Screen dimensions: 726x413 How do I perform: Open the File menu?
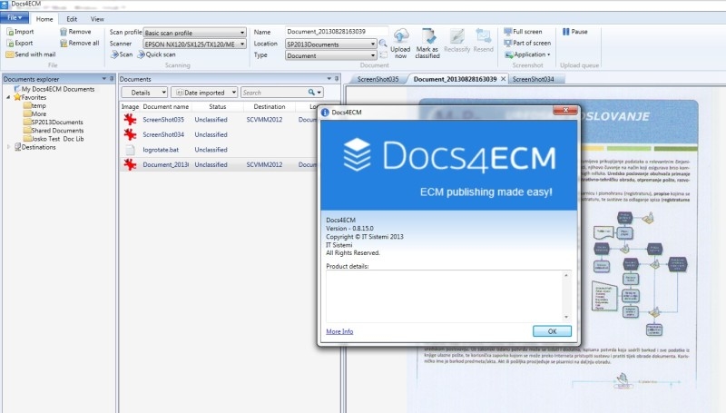click(x=15, y=17)
